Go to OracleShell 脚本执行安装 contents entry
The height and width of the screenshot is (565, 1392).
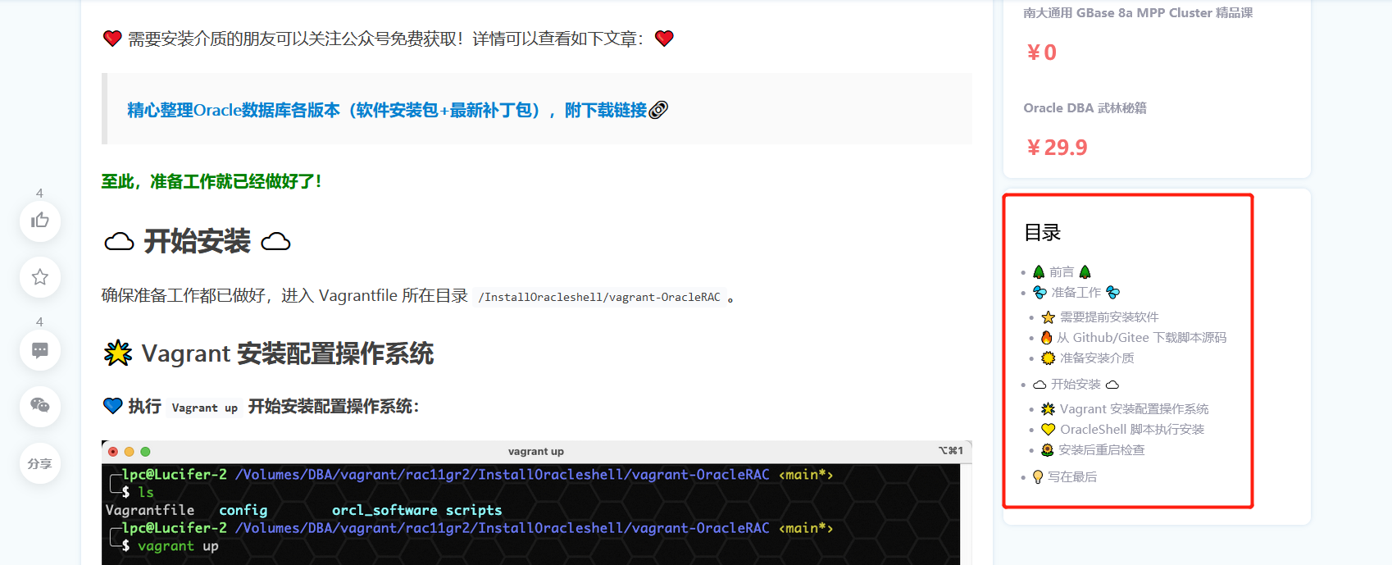click(x=1122, y=430)
